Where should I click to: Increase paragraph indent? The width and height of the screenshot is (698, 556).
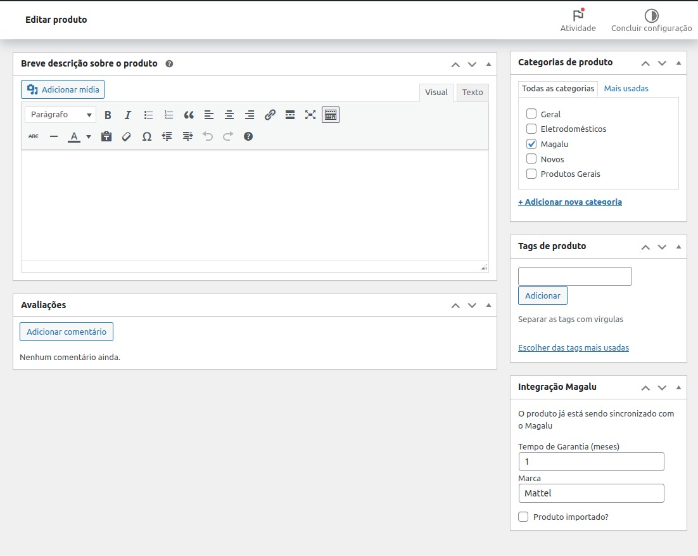click(187, 136)
